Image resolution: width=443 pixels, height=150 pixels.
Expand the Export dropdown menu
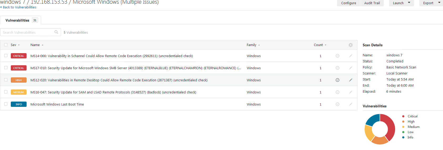pyautogui.click(x=439, y=3)
